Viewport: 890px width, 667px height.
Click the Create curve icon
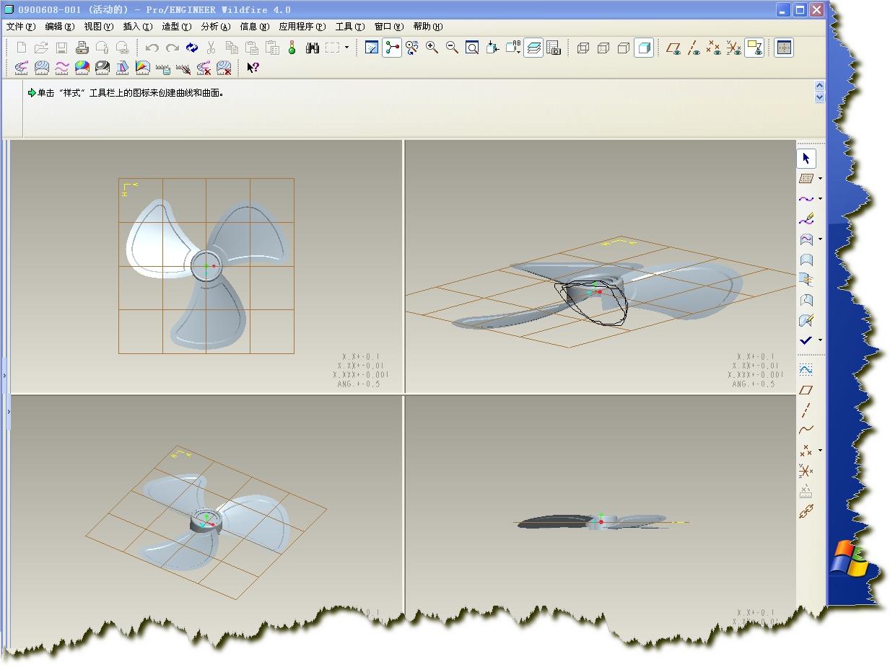[x=806, y=198]
